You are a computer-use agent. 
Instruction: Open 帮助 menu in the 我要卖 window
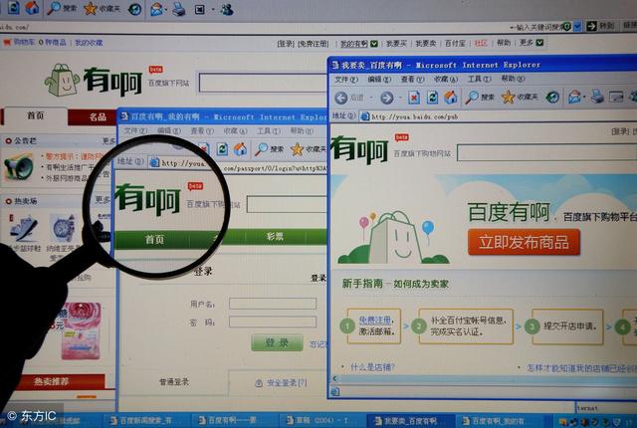513,79
